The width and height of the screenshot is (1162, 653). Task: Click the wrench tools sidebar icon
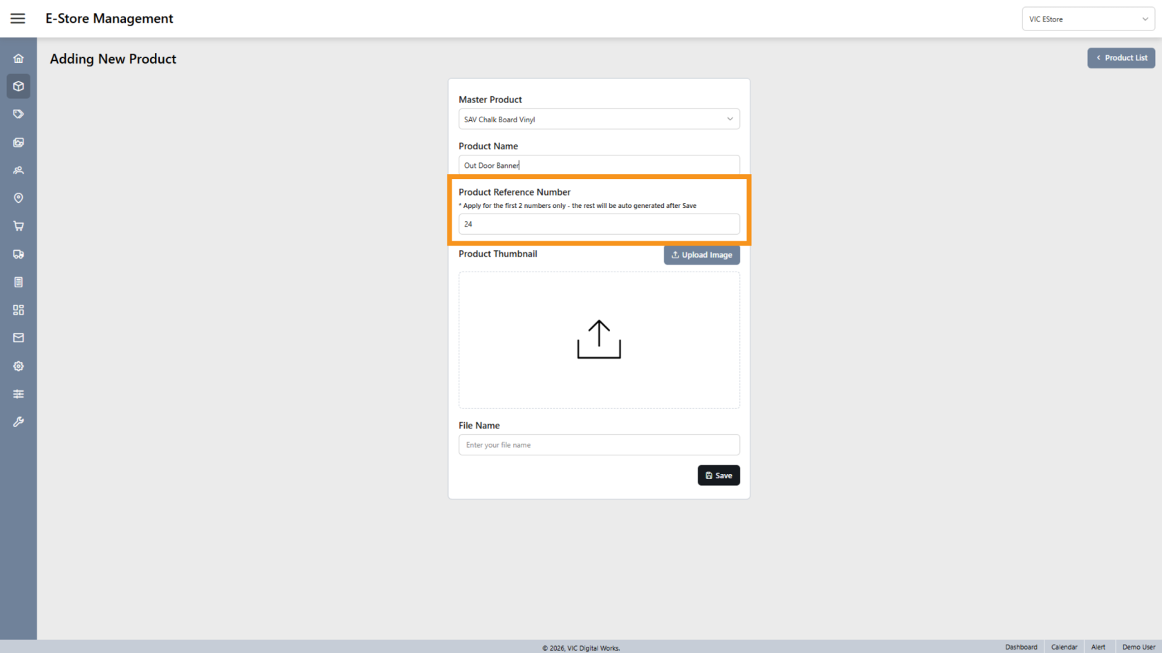coord(19,422)
